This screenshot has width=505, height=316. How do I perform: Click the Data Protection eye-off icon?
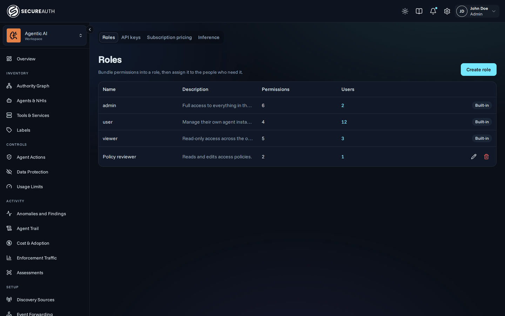tap(9, 172)
